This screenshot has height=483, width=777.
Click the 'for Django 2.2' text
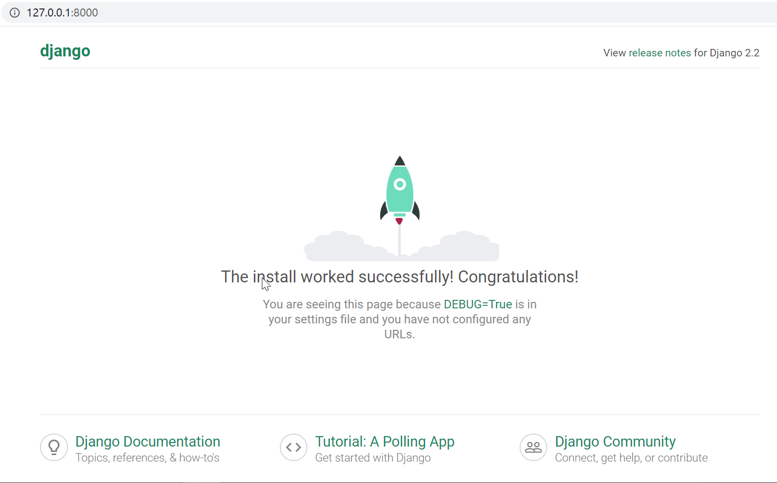(727, 53)
